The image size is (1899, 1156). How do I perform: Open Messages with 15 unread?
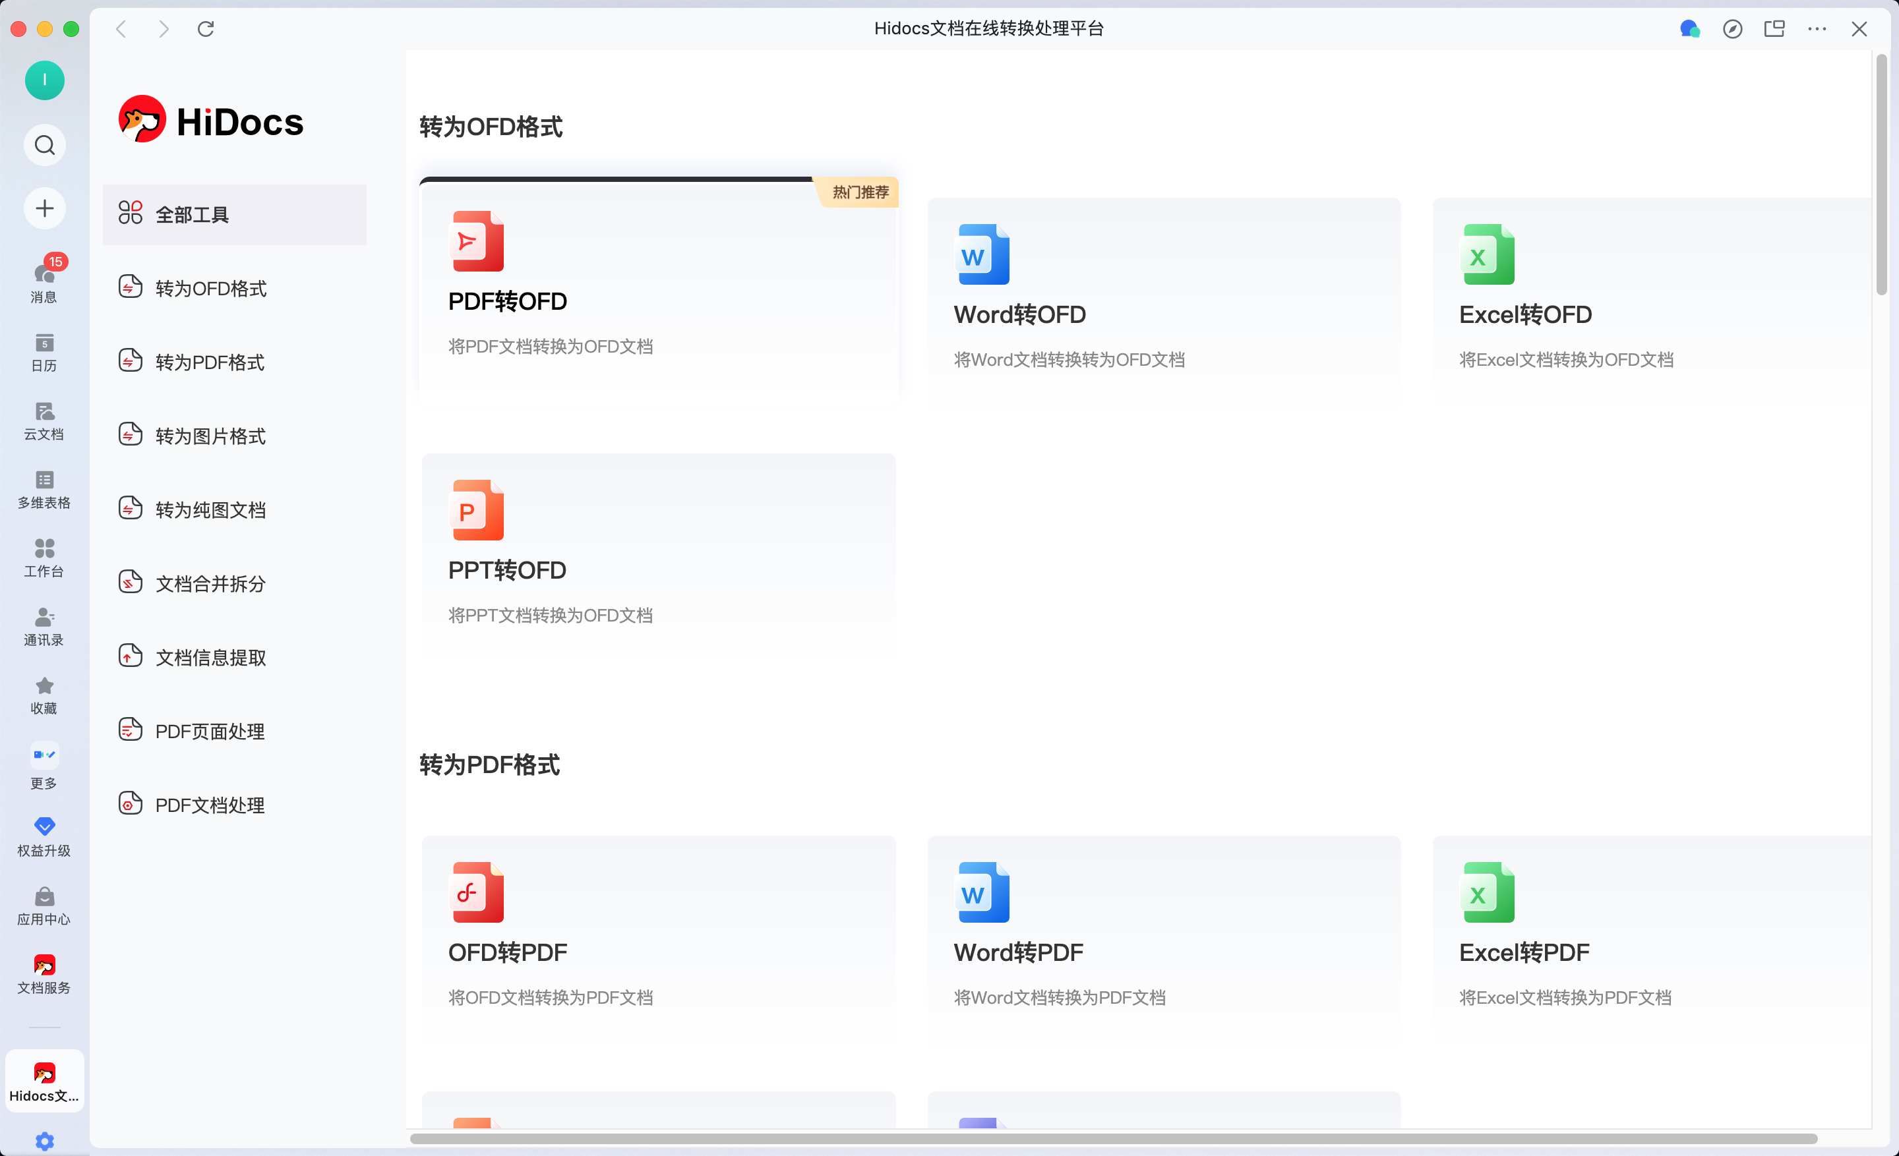tap(45, 278)
